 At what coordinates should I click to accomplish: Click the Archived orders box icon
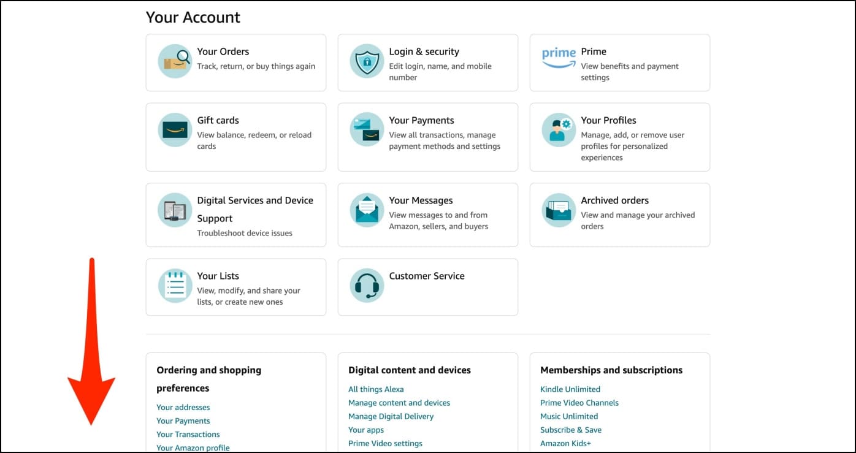(559, 210)
